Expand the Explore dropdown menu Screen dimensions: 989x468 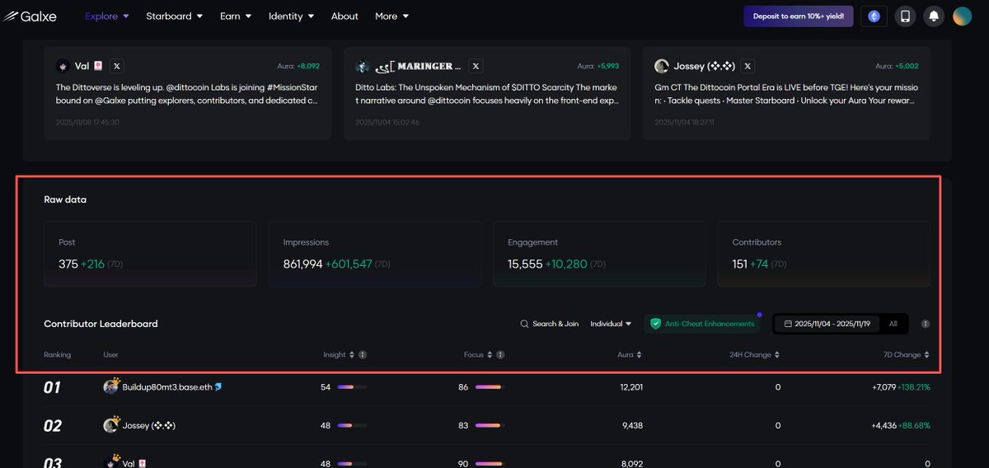tap(107, 16)
